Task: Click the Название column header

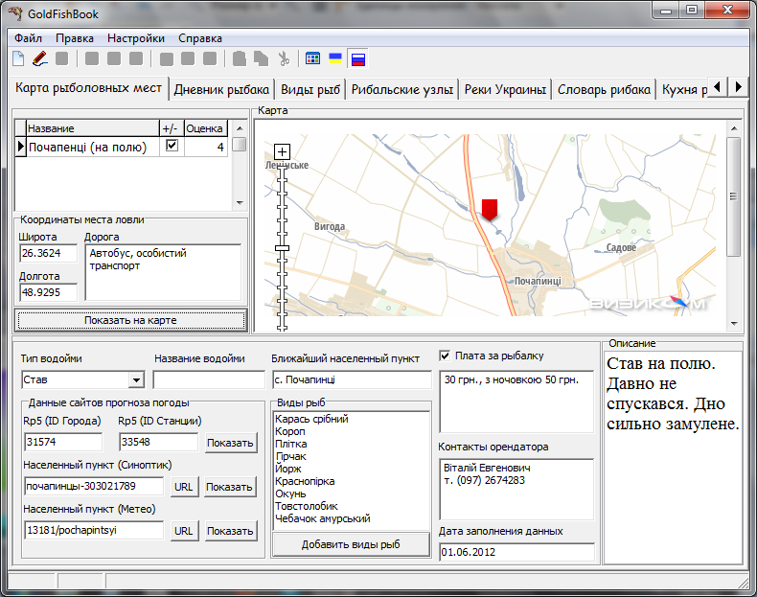Action: tap(93, 128)
